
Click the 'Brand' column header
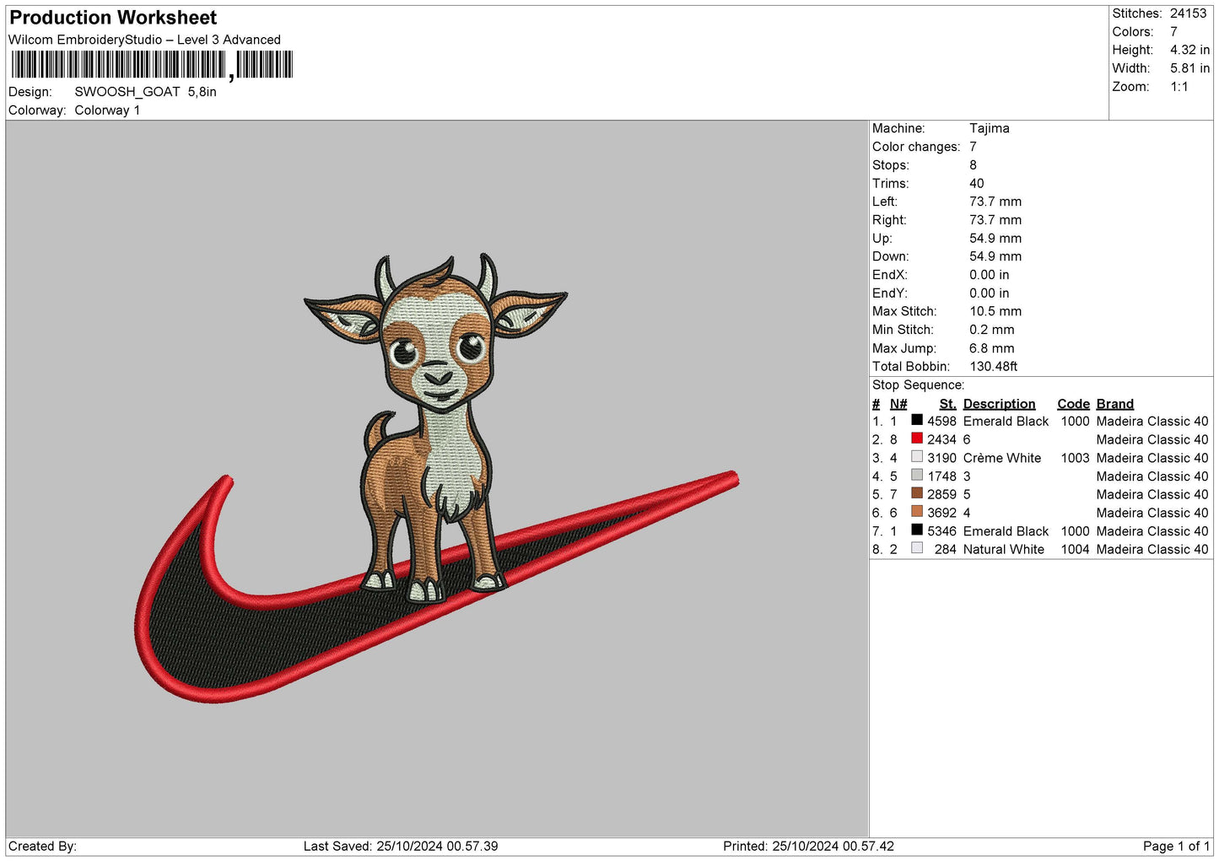point(1115,404)
